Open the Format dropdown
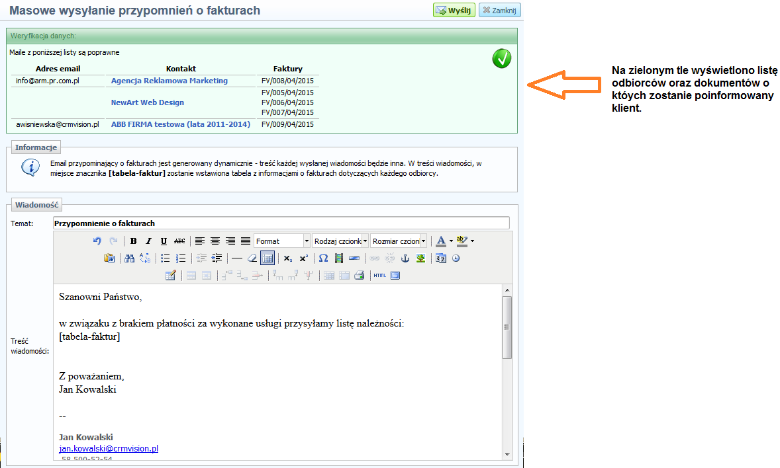 [281, 241]
